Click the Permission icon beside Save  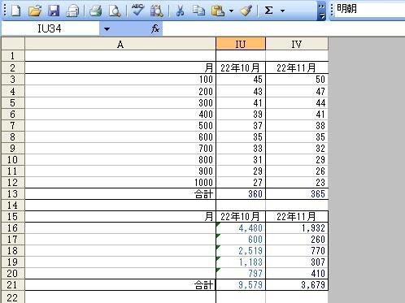(72, 11)
